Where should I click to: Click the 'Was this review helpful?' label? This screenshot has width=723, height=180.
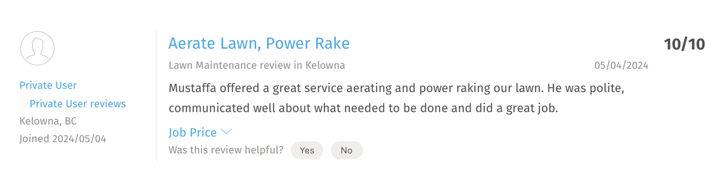226,150
